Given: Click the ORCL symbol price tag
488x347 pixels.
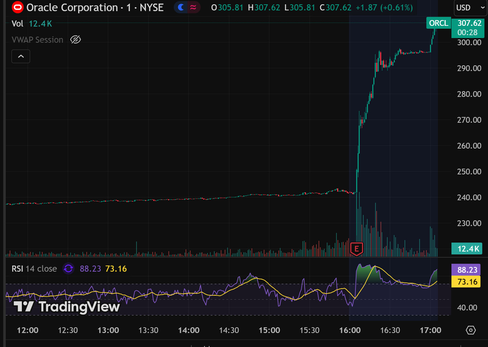Looking at the screenshot, I should pyautogui.click(x=439, y=23).
